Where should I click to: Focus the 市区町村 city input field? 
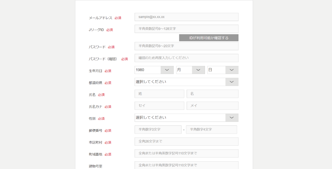(186, 142)
